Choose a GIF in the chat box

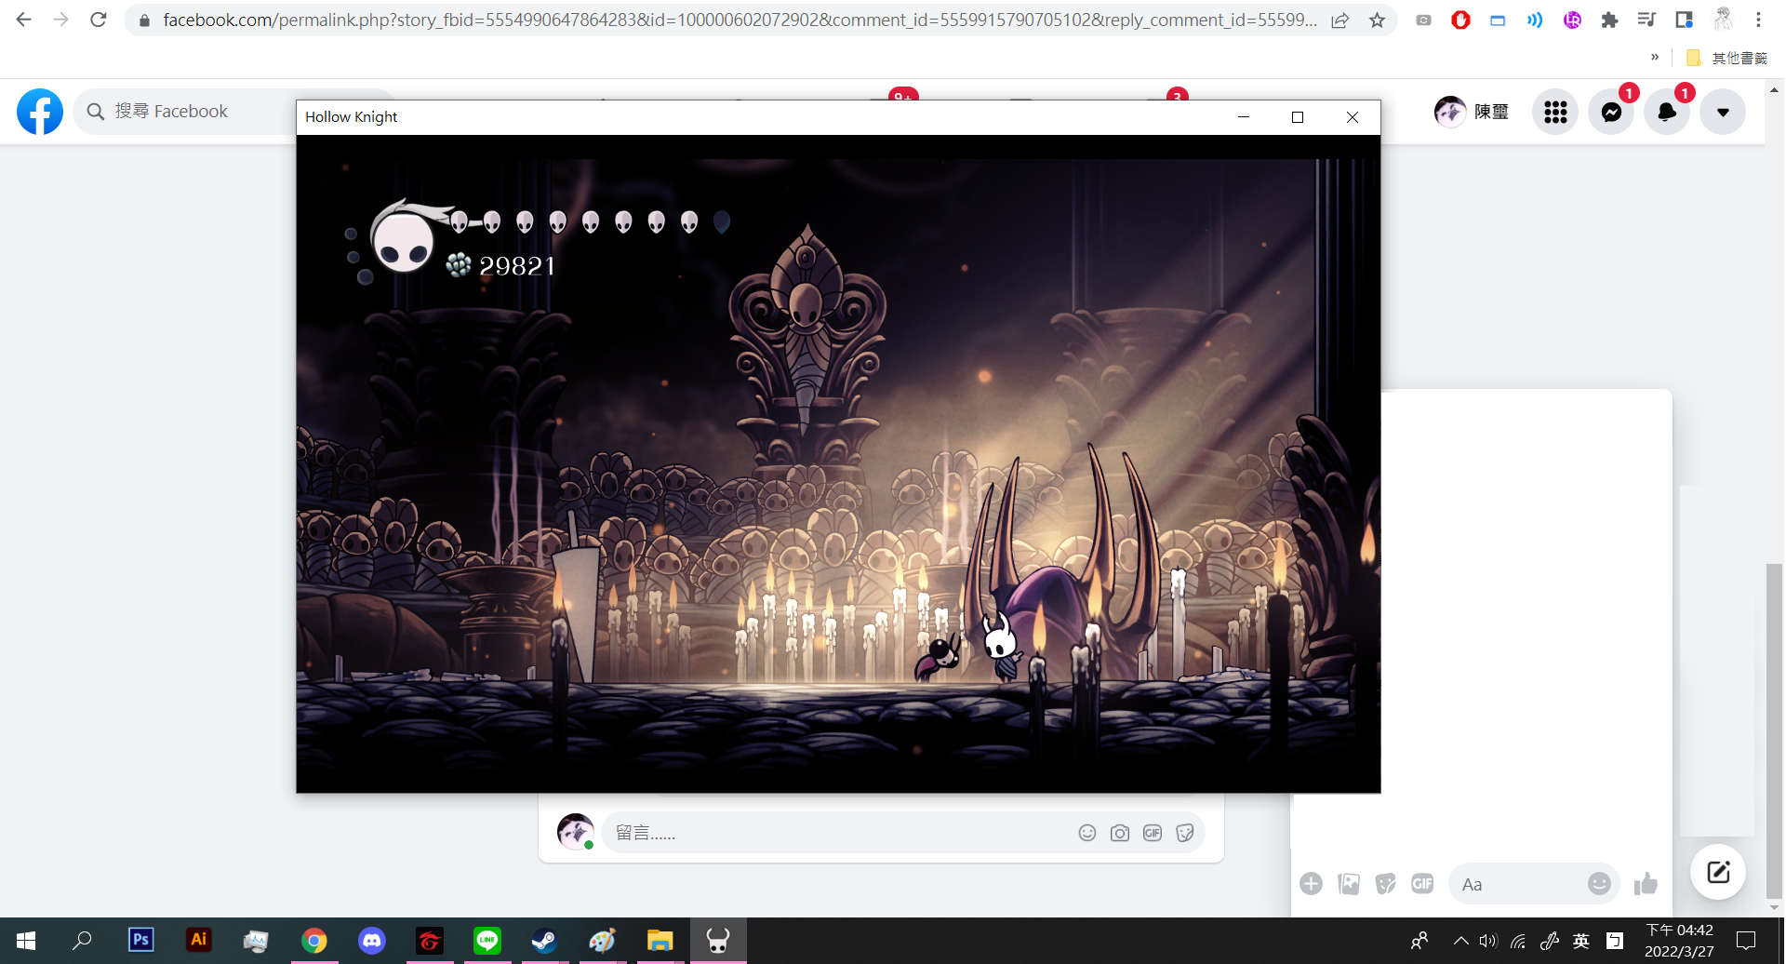(x=1422, y=884)
